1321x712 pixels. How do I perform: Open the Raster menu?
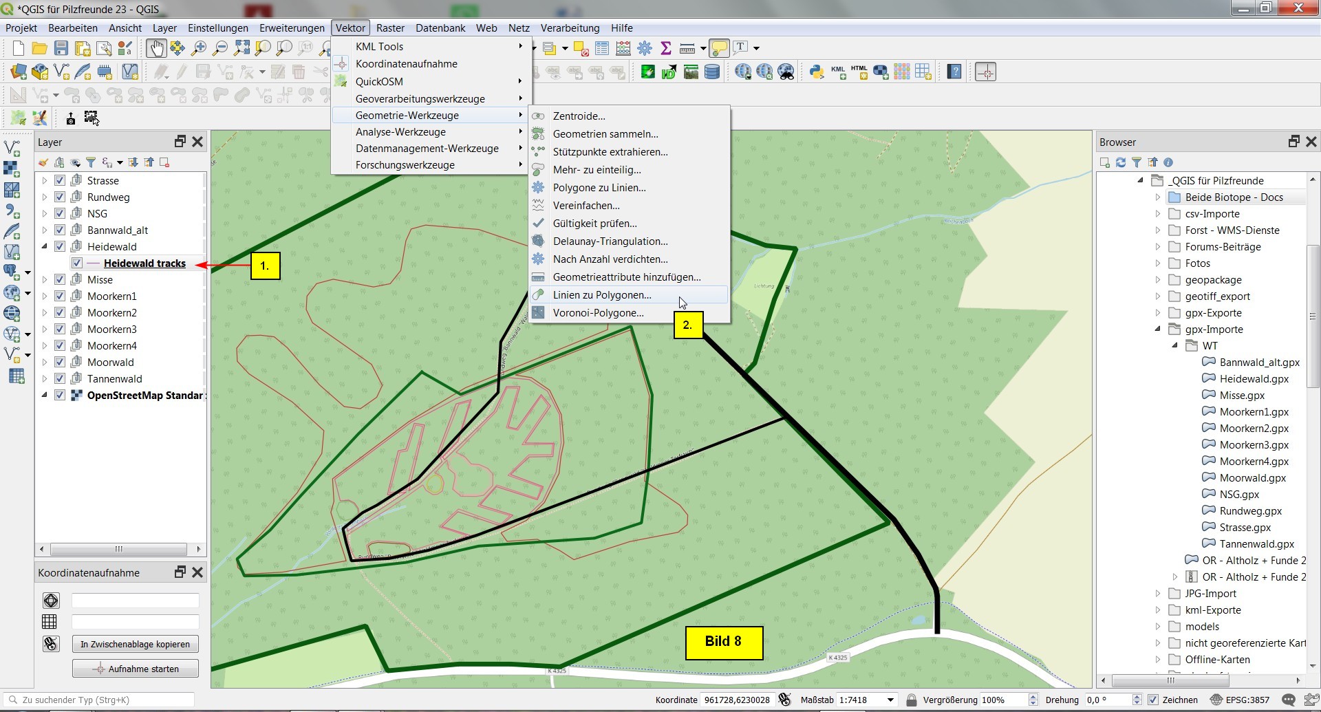click(390, 28)
